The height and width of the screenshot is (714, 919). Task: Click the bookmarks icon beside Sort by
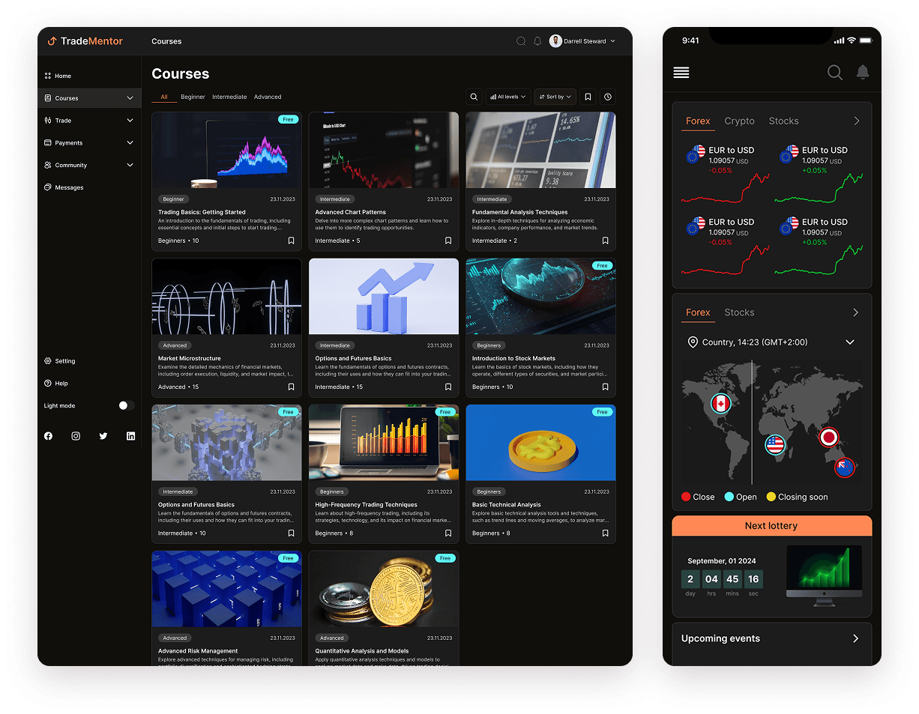pos(588,97)
